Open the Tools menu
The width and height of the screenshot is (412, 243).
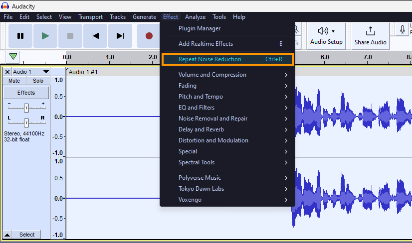(x=219, y=17)
